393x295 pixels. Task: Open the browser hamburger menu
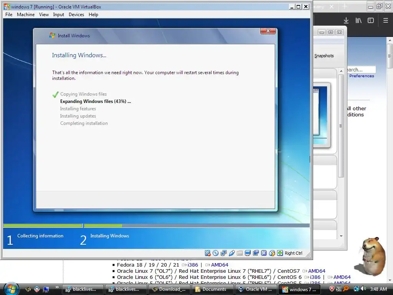click(386, 21)
